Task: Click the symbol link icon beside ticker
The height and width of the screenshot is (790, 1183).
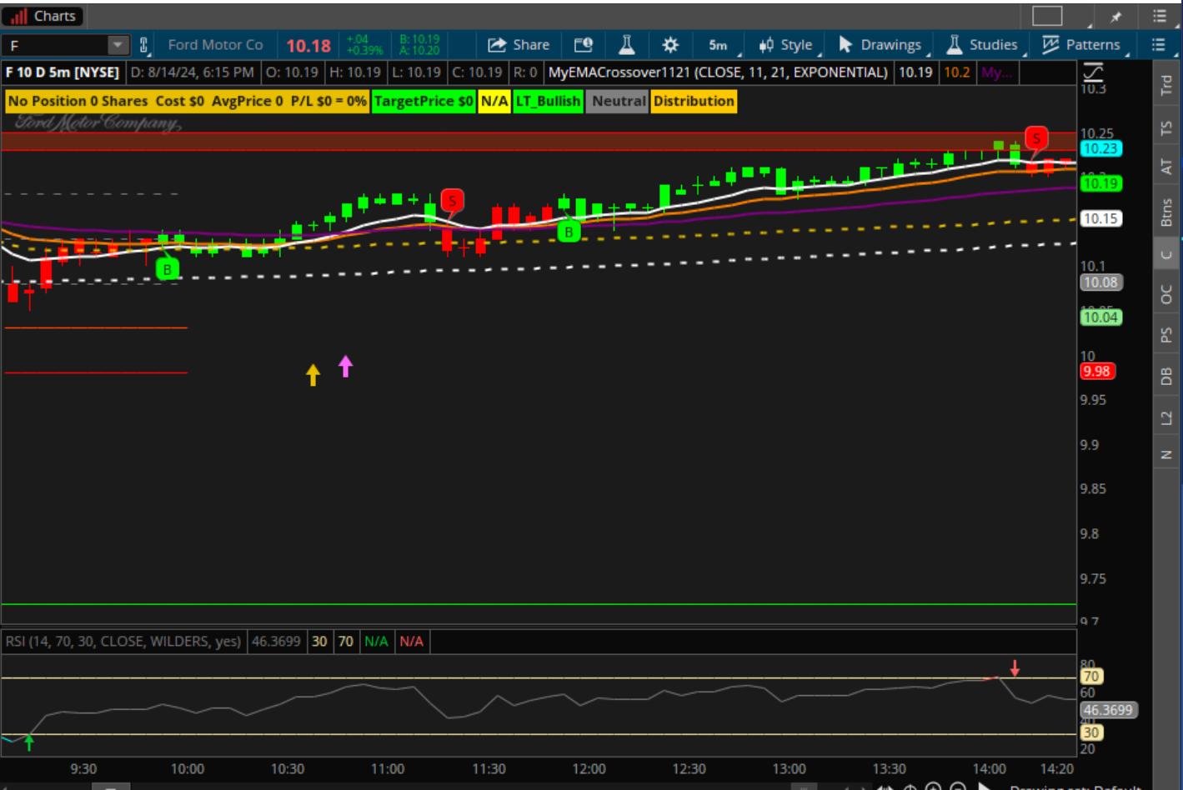Action: (x=143, y=45)
